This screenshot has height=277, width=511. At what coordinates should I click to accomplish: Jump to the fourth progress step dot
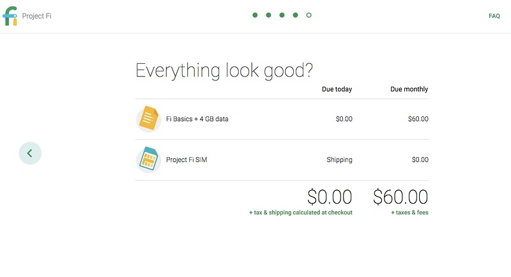click(x=295, y=15)
